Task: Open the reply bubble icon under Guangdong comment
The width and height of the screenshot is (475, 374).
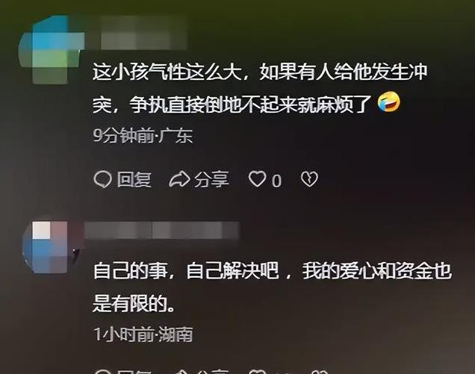Action: pyautogui.click(x=102, y=179)
